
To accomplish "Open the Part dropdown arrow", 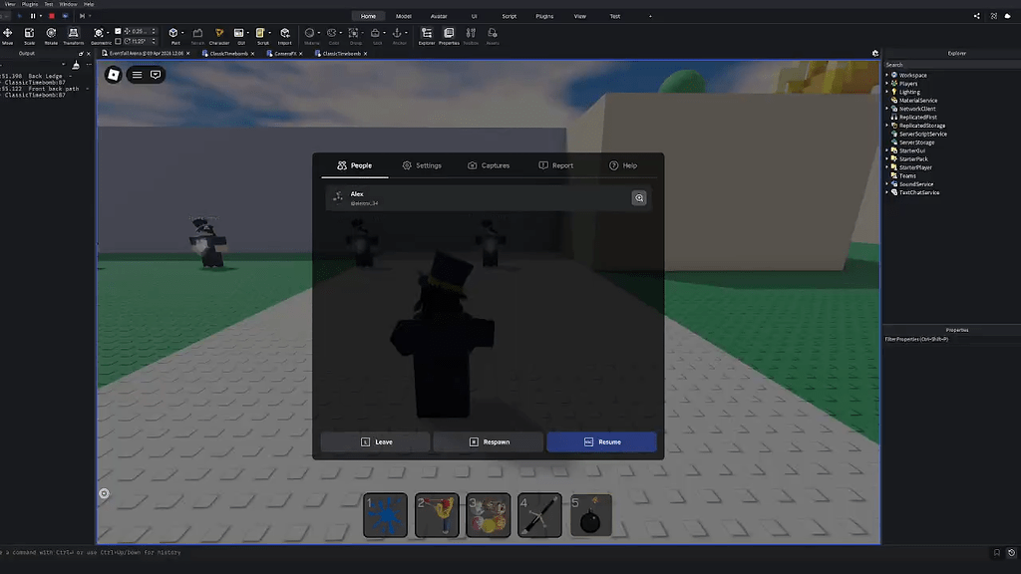I will coord(182,33).
